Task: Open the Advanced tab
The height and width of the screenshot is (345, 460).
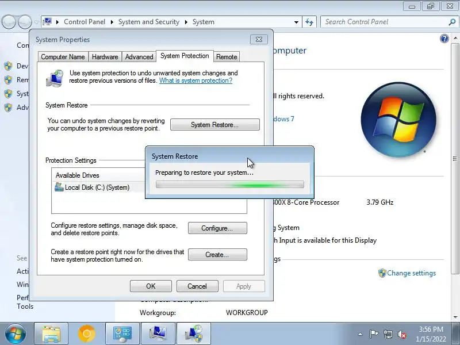Action: [139, 56]
